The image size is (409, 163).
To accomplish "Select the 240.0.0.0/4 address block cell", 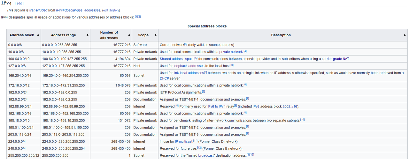I will (24, 149).
